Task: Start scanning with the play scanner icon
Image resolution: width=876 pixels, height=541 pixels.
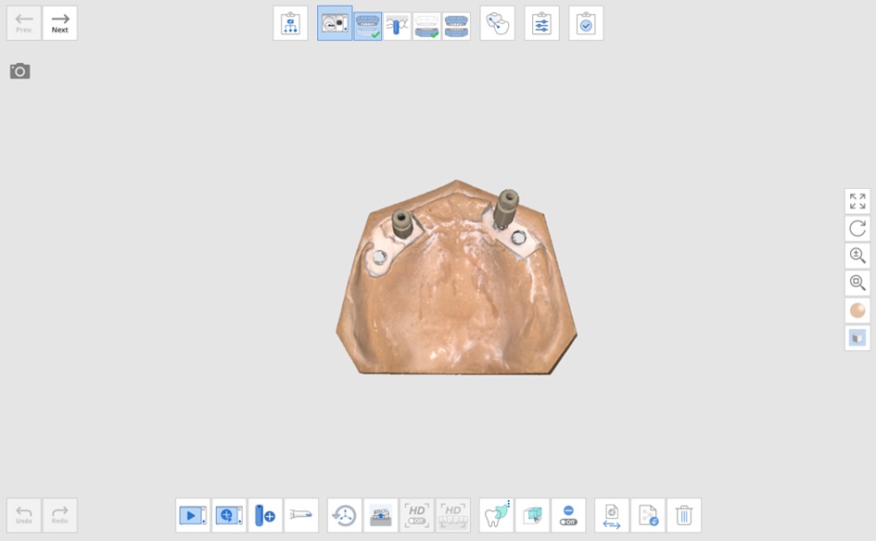Action: pos(193,515)
